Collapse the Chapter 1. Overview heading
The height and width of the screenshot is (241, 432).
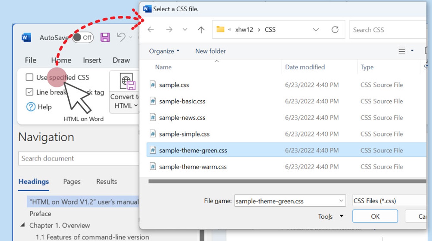tap(23, 225)
